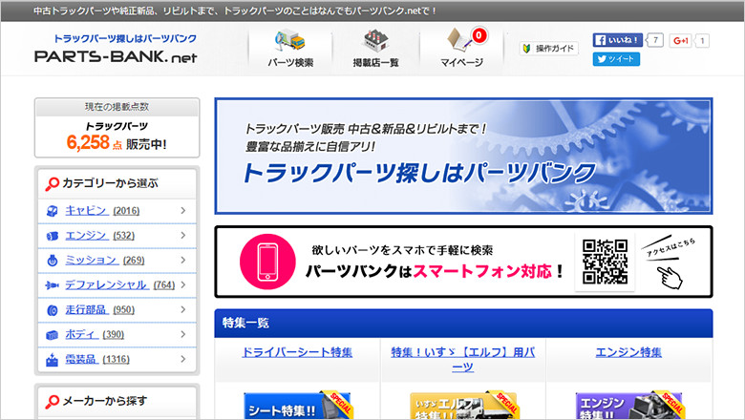
Task: Expand the 電装品 row chevron
Action: [183, 359]
